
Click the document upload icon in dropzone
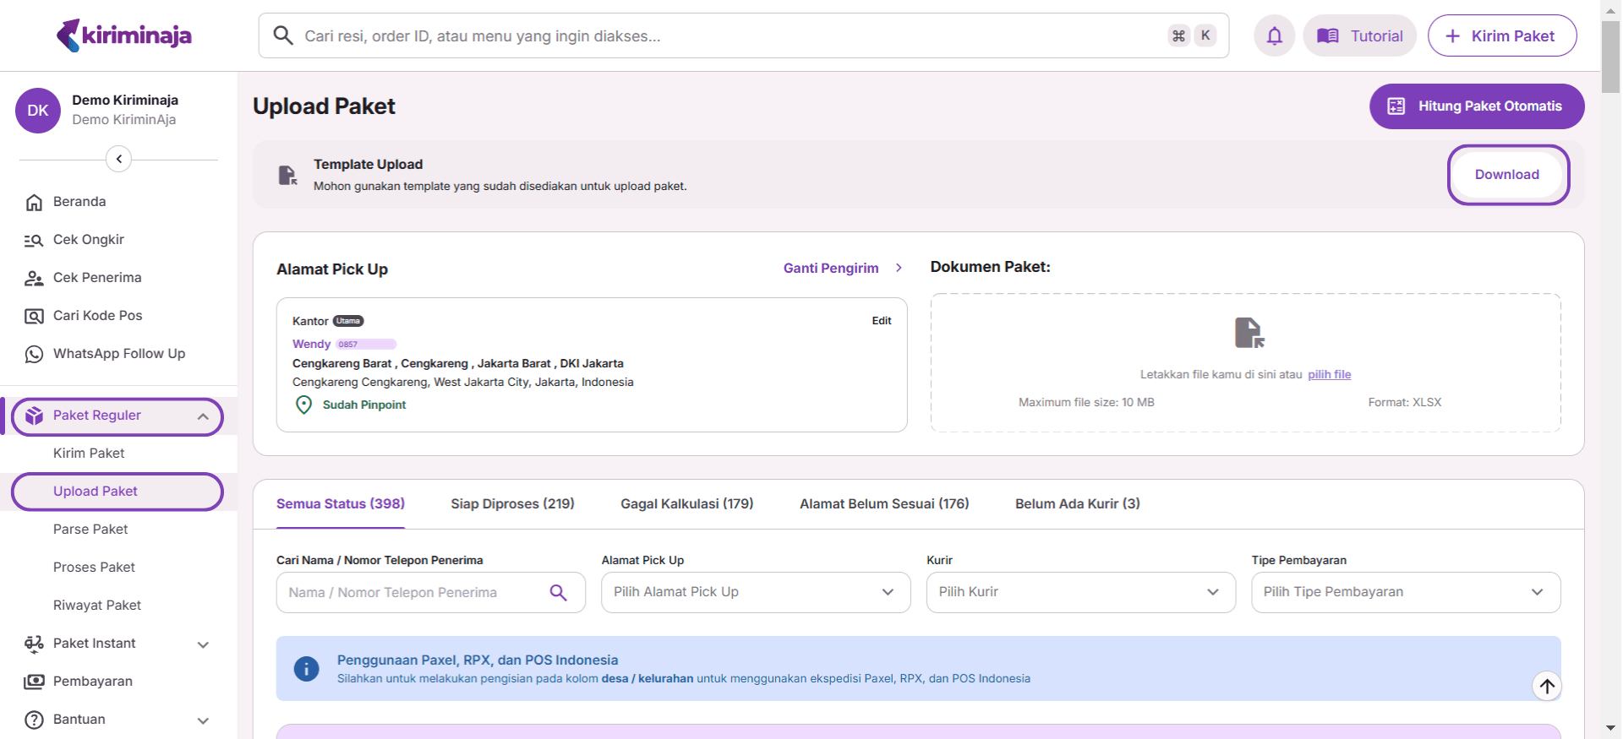point(1249,333)
